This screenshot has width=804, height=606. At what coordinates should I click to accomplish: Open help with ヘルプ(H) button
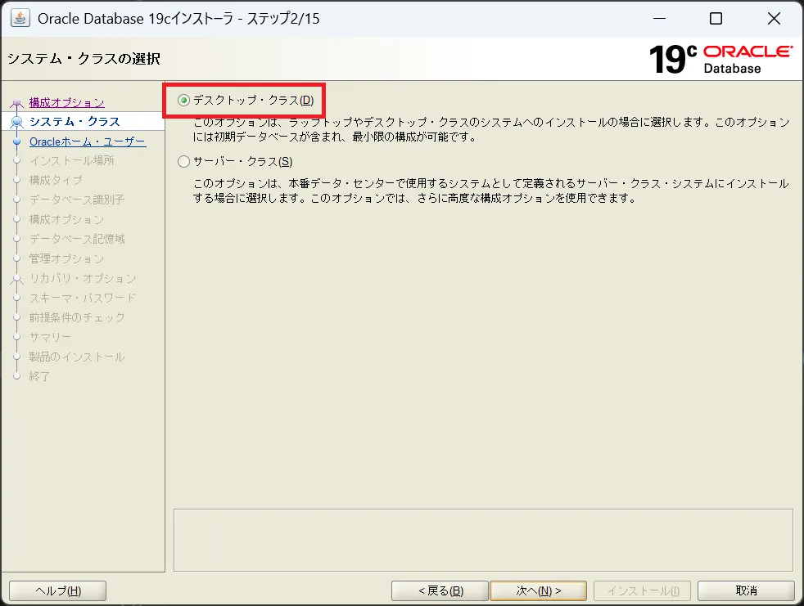[58, 590]
